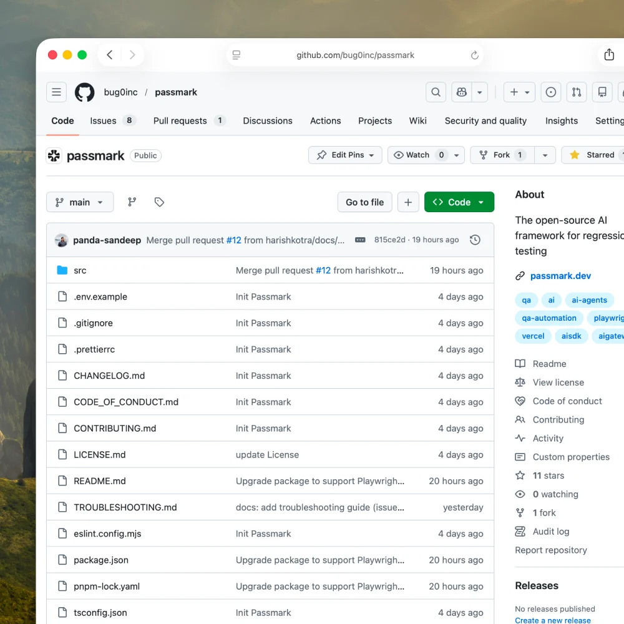This screenshot has height=624, width=624.
Task: Open the green Code dropdown
Action: [459, 202]
